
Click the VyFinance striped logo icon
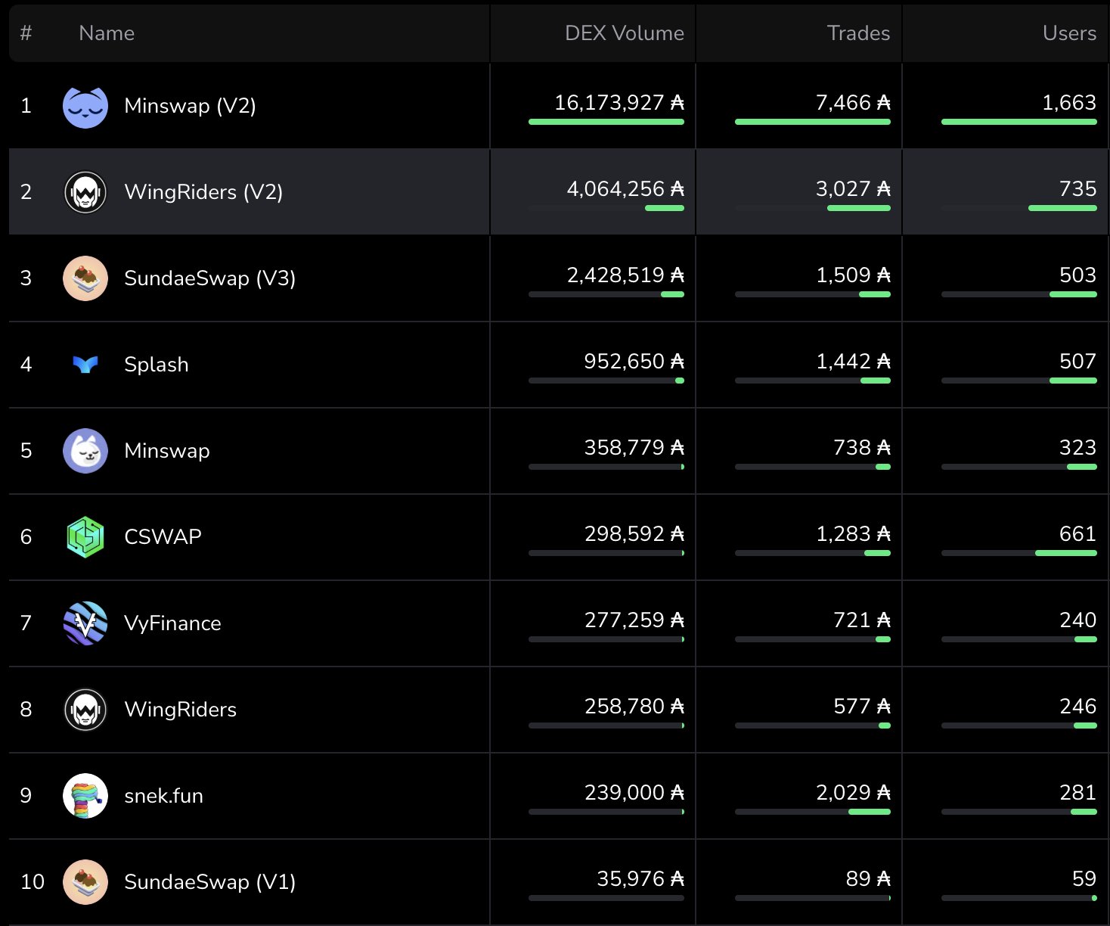(85, 623)
